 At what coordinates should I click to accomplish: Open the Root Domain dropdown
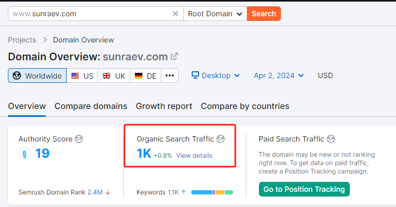[x=215, y=14]
